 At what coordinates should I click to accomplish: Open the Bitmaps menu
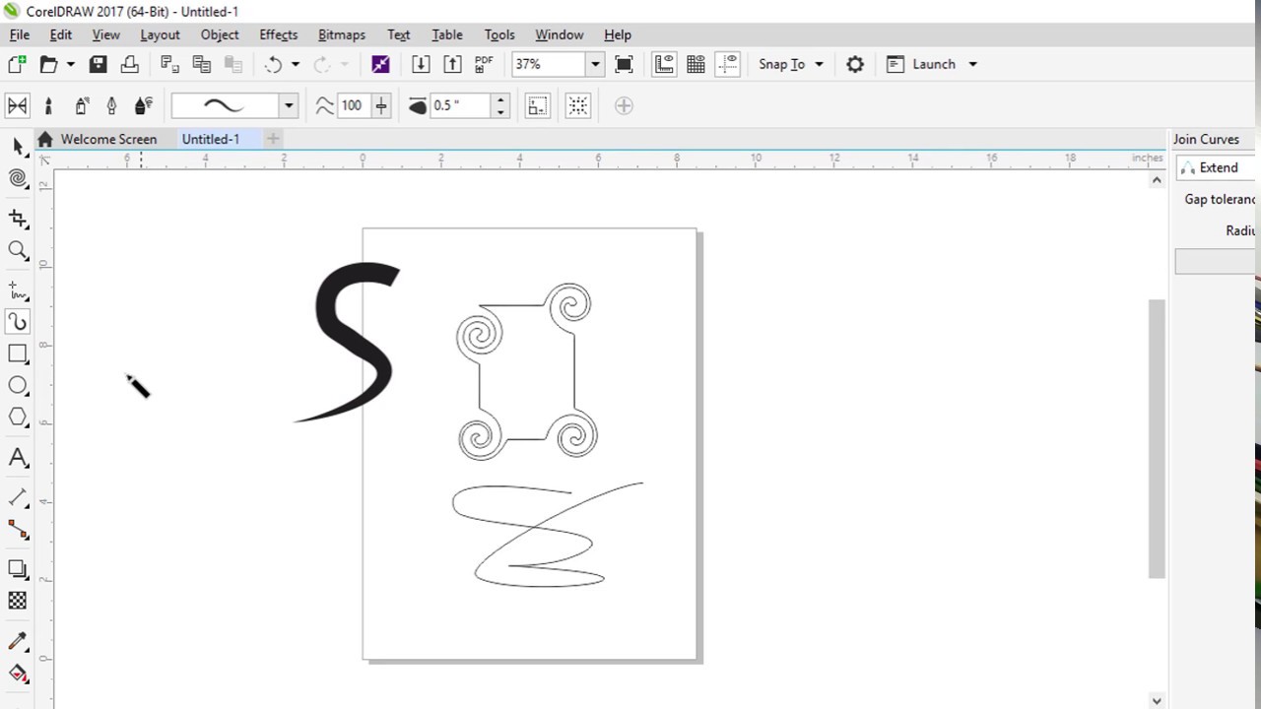(342, 34)
